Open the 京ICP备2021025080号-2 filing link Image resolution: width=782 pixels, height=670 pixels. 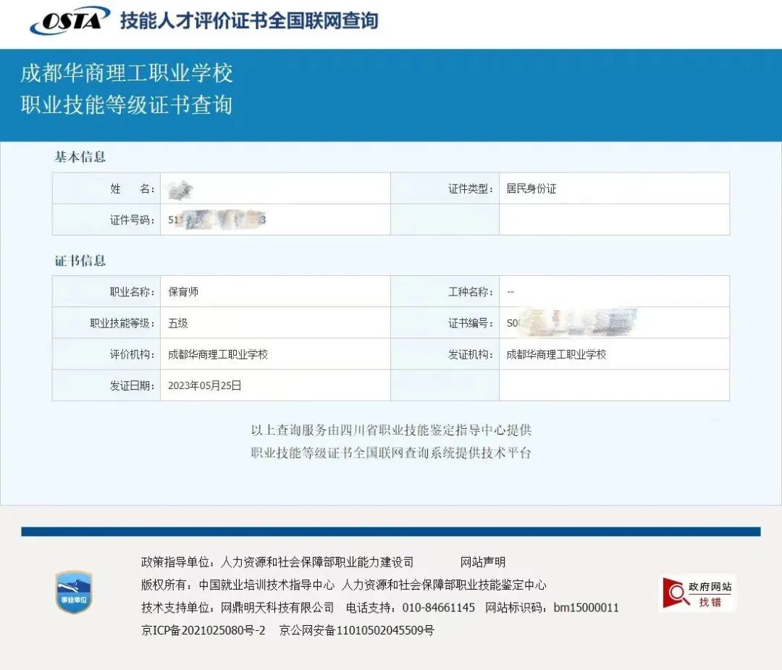pyautogui.click(x=203, y=630)
